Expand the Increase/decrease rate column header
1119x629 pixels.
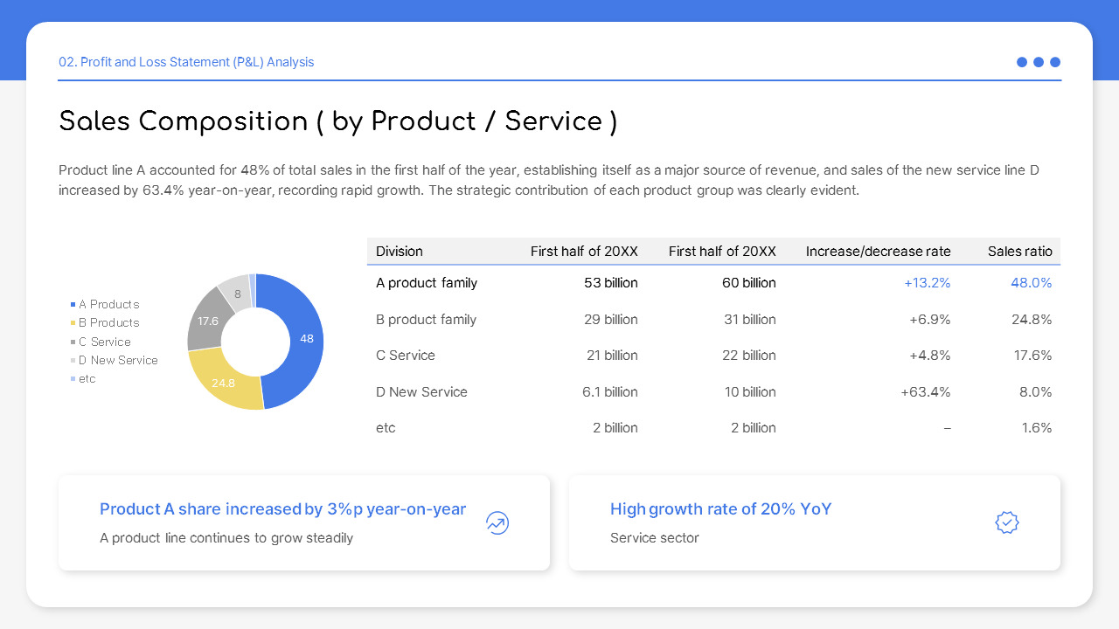click(878, 251)
